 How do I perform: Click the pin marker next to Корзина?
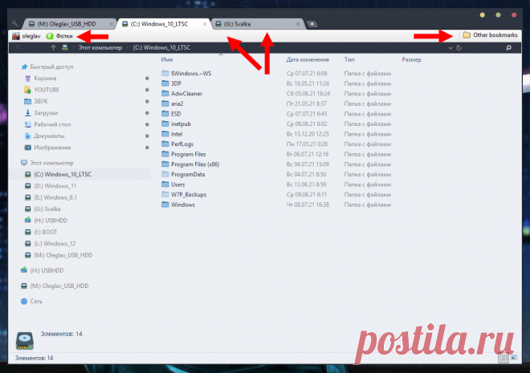pyautogui.click(x=147, y=79)
